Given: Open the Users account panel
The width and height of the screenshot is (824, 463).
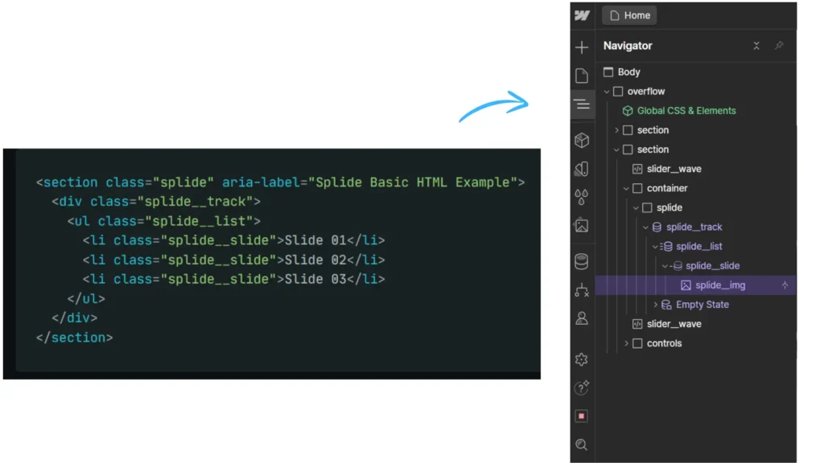Looking at the screenshot, I should coord(582,318).
